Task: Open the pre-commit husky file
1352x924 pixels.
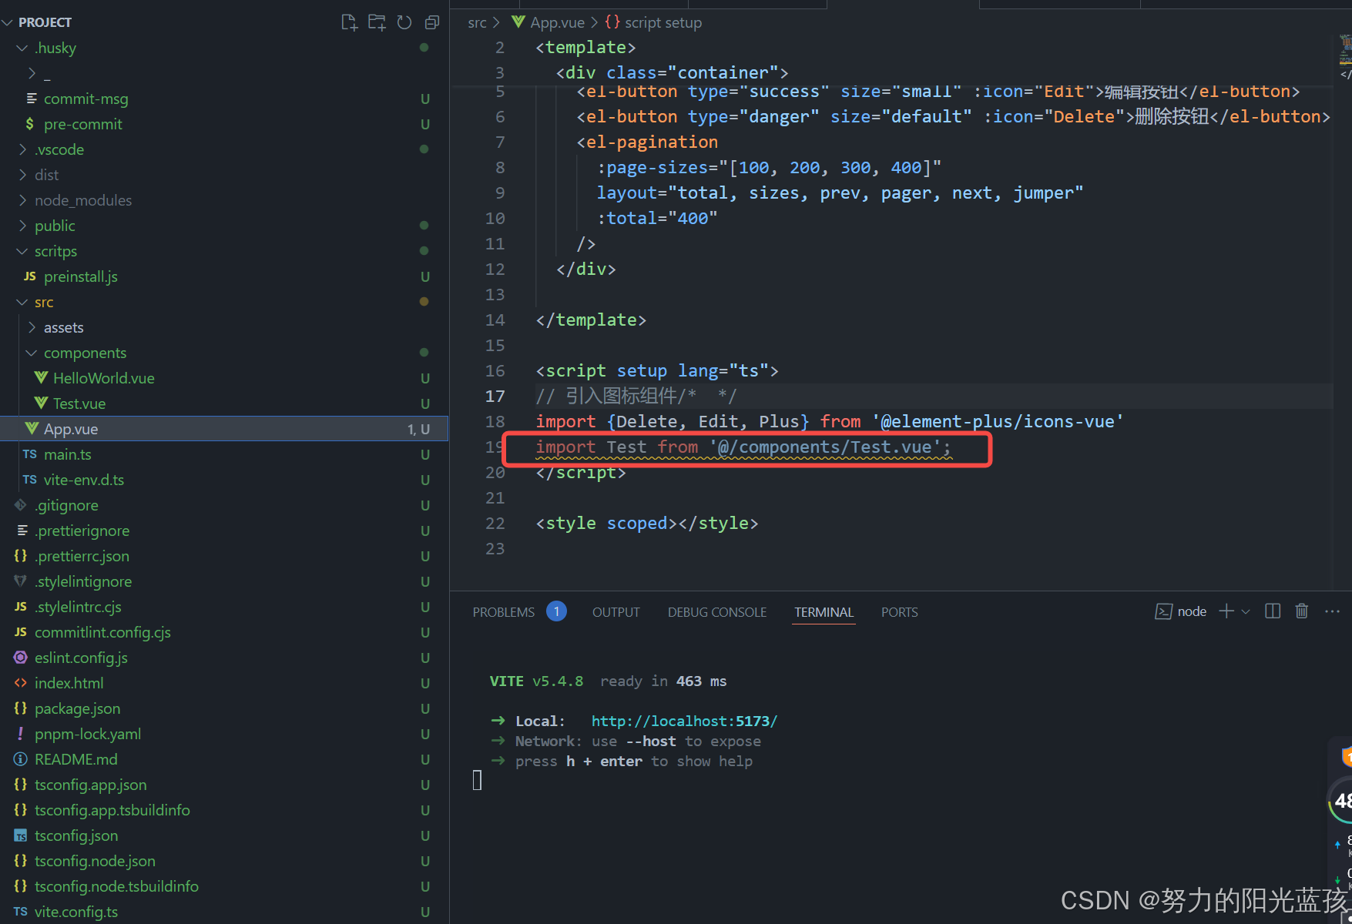Action: pyautogui.click(x=82, y=124)
